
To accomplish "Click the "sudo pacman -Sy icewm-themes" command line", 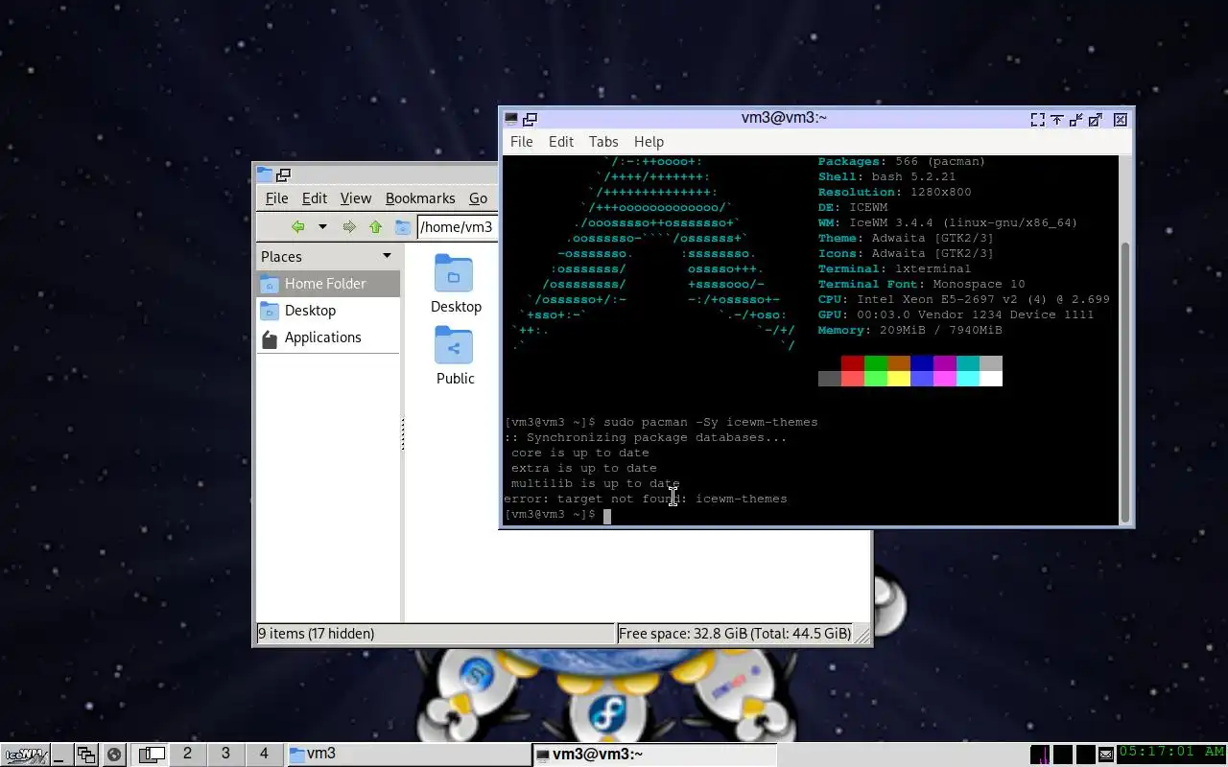I will pyautogui.click(x=711, y=422).
